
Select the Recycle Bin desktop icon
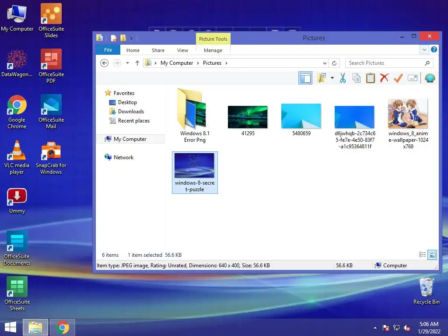(x=426, y=291)
